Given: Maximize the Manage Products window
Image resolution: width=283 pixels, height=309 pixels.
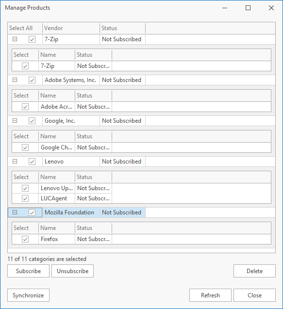Looking at the screenshot, I should (x=248, y=8).
